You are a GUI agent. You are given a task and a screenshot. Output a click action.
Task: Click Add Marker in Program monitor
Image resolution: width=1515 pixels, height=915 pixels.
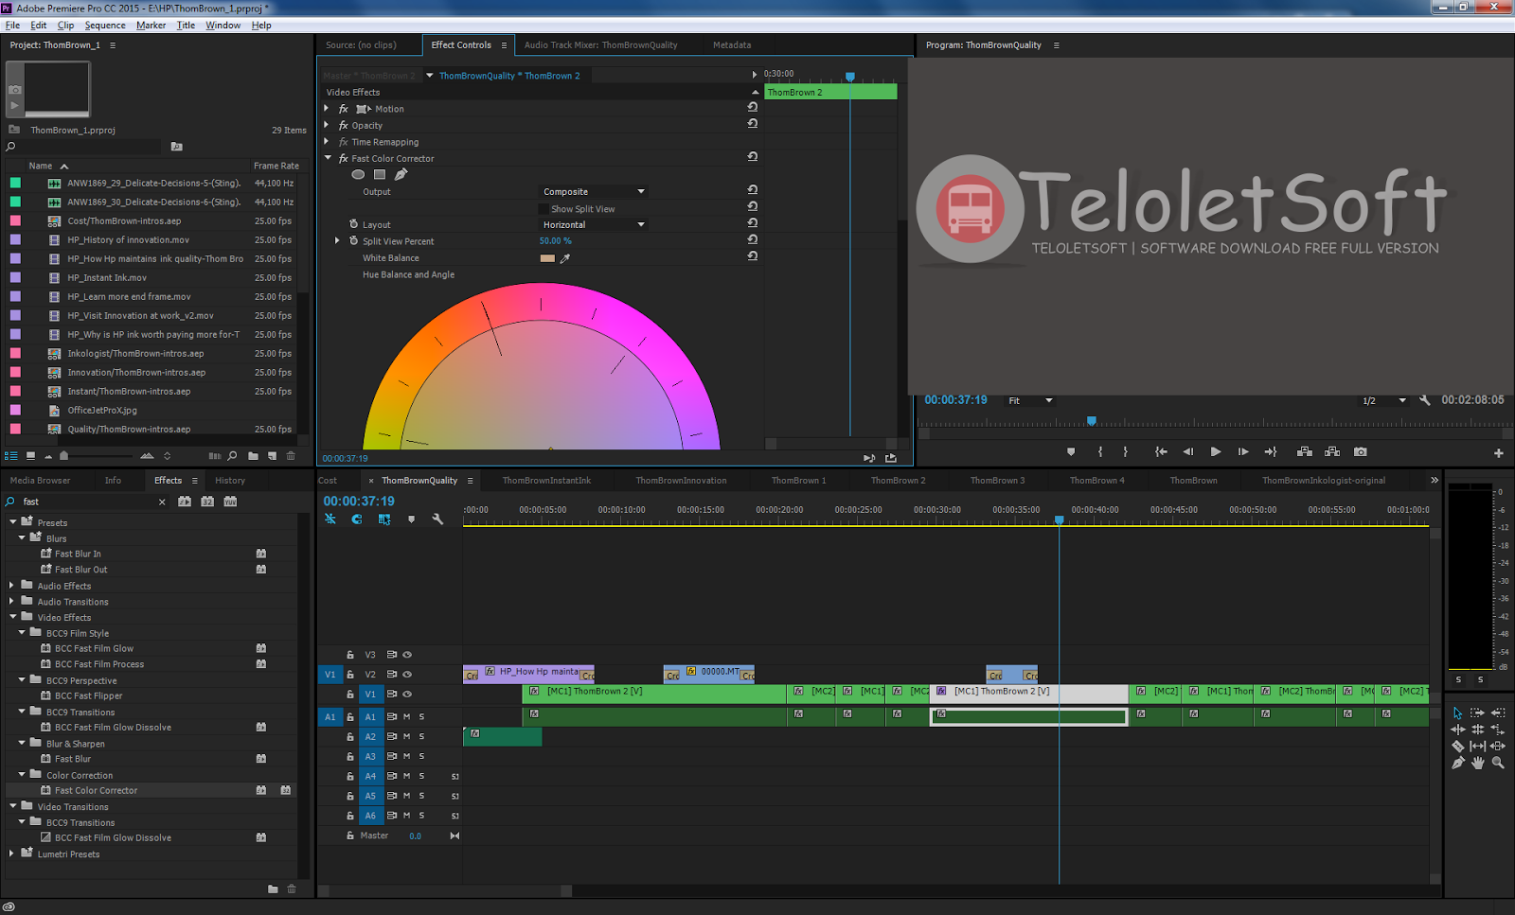[1071, 452]
